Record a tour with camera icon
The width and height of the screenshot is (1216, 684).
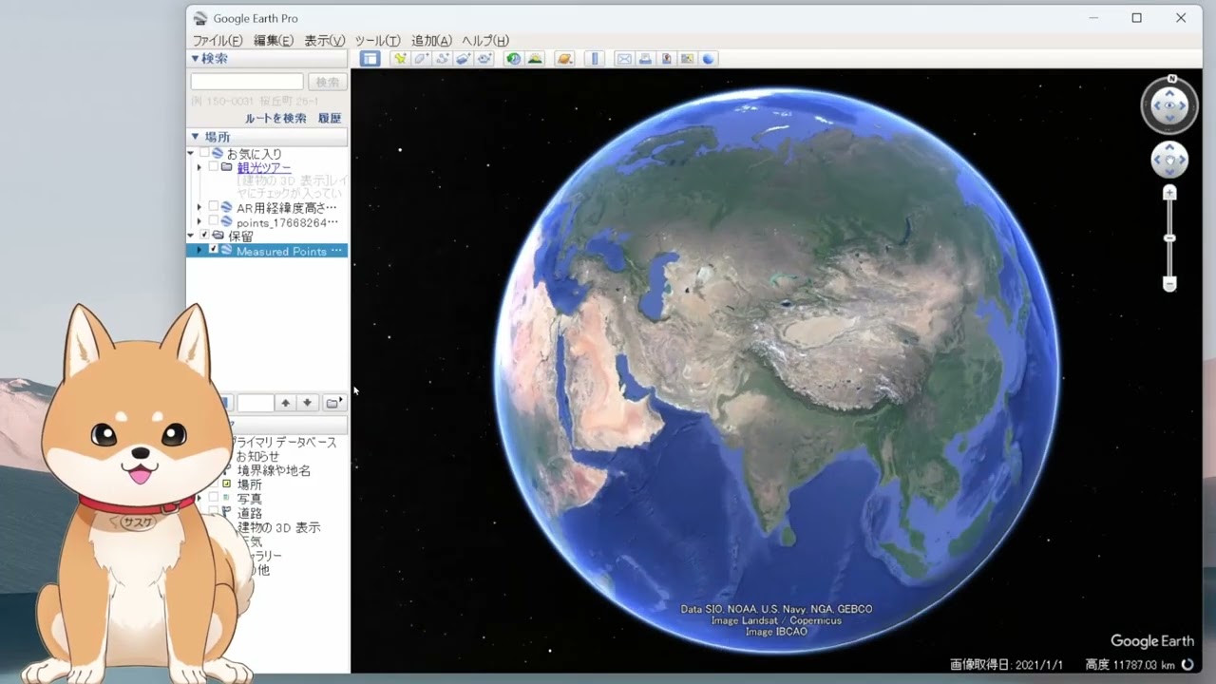[484, 59]
